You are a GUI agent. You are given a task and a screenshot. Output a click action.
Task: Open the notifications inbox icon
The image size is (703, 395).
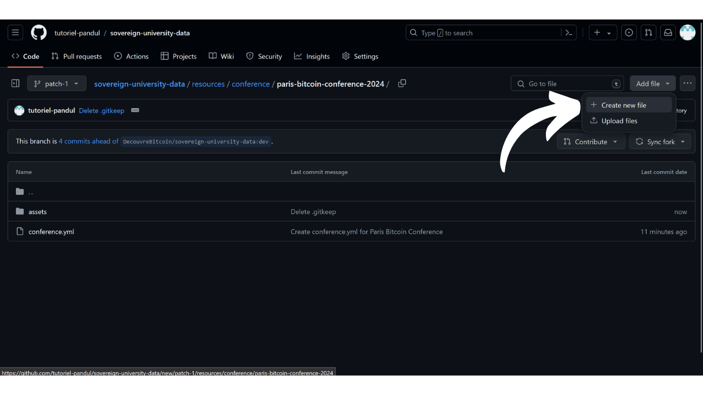coord(668,33)
